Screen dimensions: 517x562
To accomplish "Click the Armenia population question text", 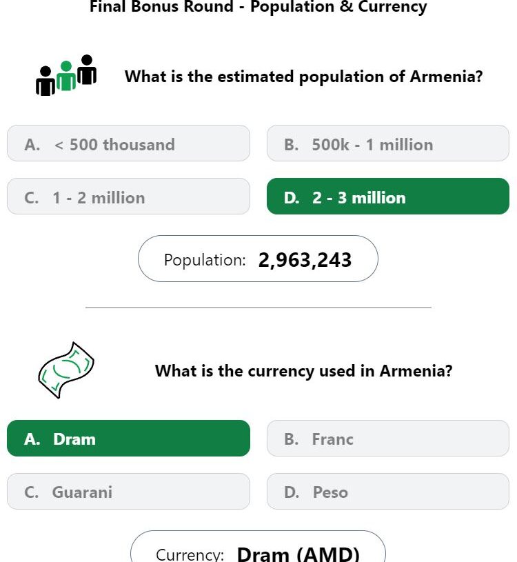I will pyautogui.click(x=303, y=77).
